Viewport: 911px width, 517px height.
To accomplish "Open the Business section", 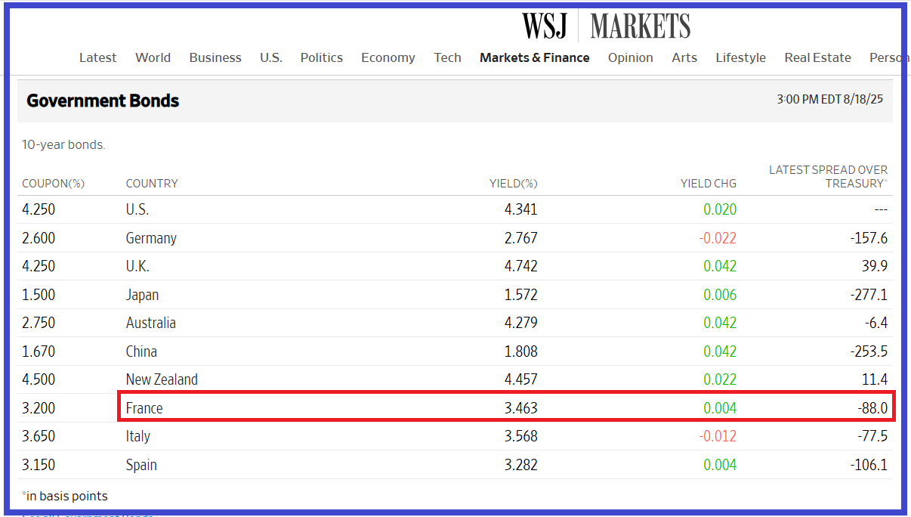I will (x=215, y=57).
